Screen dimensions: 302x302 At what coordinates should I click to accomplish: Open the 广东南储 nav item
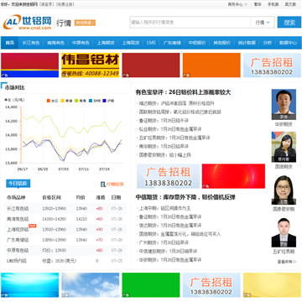pos(172,43)
